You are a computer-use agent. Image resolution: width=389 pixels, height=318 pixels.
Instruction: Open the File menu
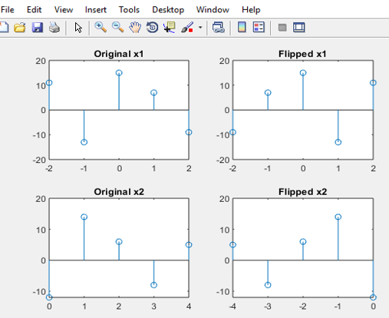(8, 10)
